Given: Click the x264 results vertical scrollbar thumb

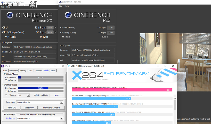Looking at the screenshot, I should click(175, 105).
